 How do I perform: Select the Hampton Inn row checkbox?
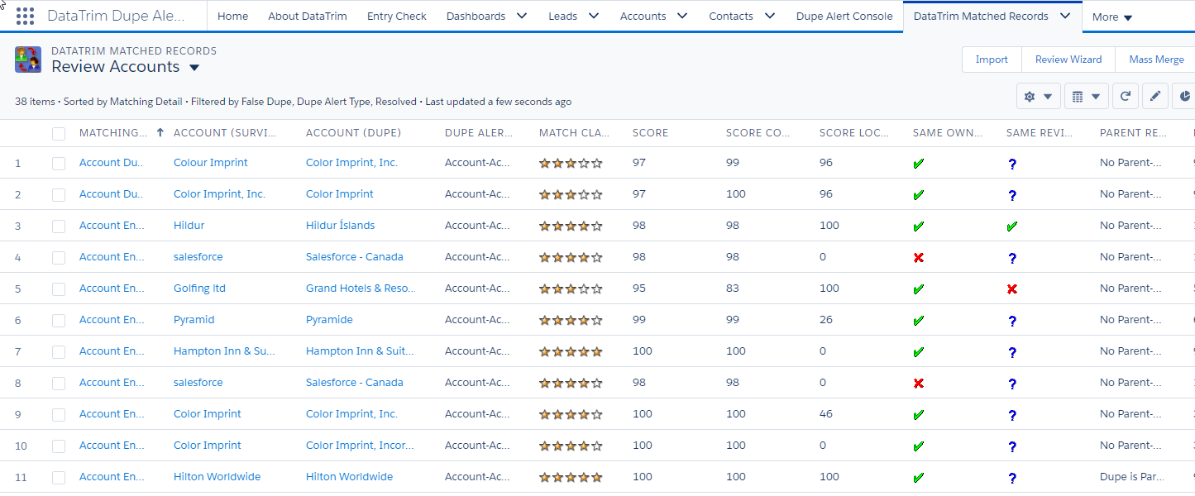(59, 352)
